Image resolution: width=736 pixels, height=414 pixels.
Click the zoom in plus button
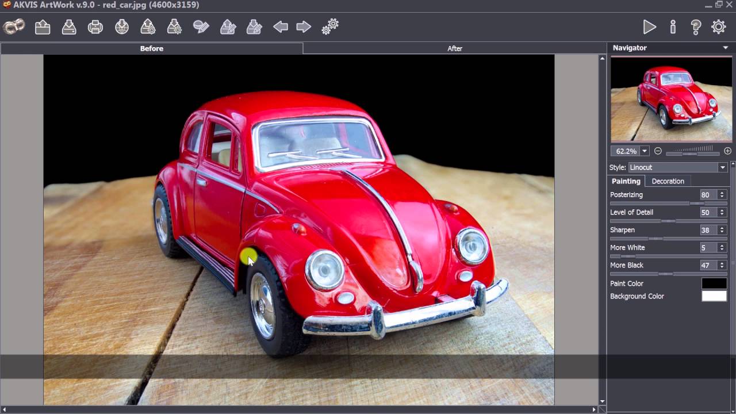click(x=727, y=151)
